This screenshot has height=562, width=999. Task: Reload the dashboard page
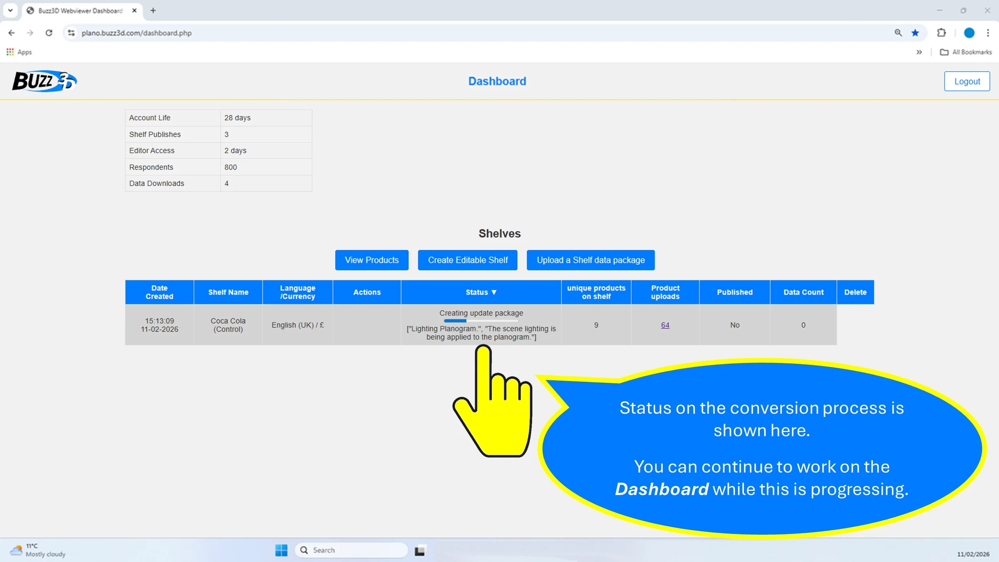(x=49, y=33)
